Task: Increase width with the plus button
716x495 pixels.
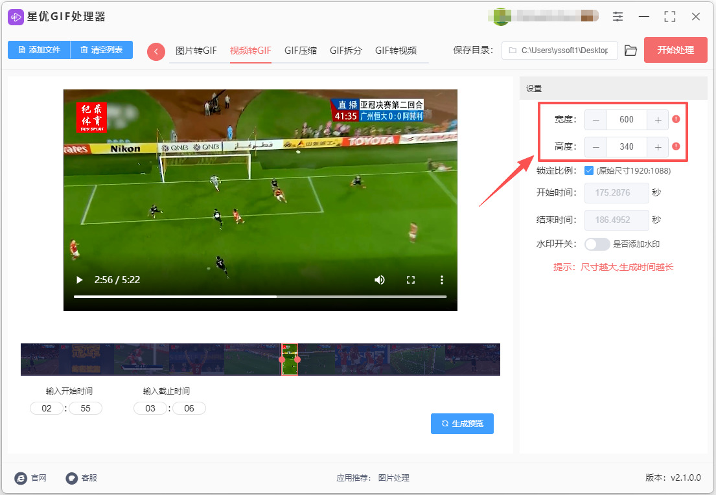Action: 658,120
